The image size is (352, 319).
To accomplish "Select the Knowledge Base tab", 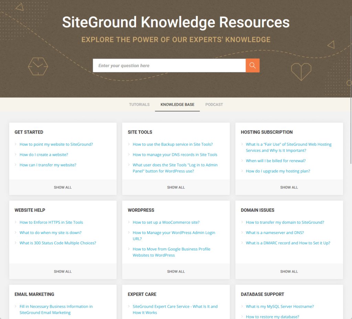I will [x=177, y=105].
